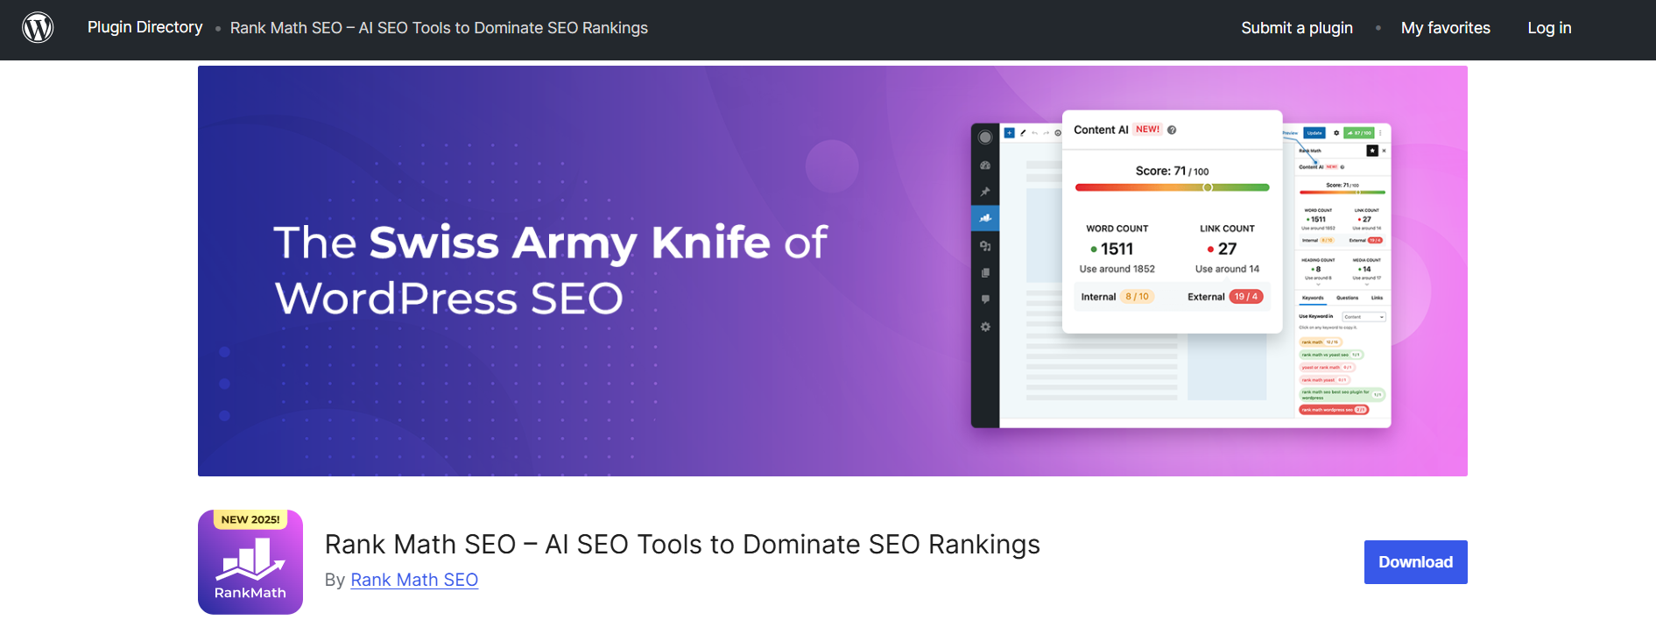Click the Internal 8/10 badge
The height and width of the screenshot is (627, 1656).
coord(1137,297)
